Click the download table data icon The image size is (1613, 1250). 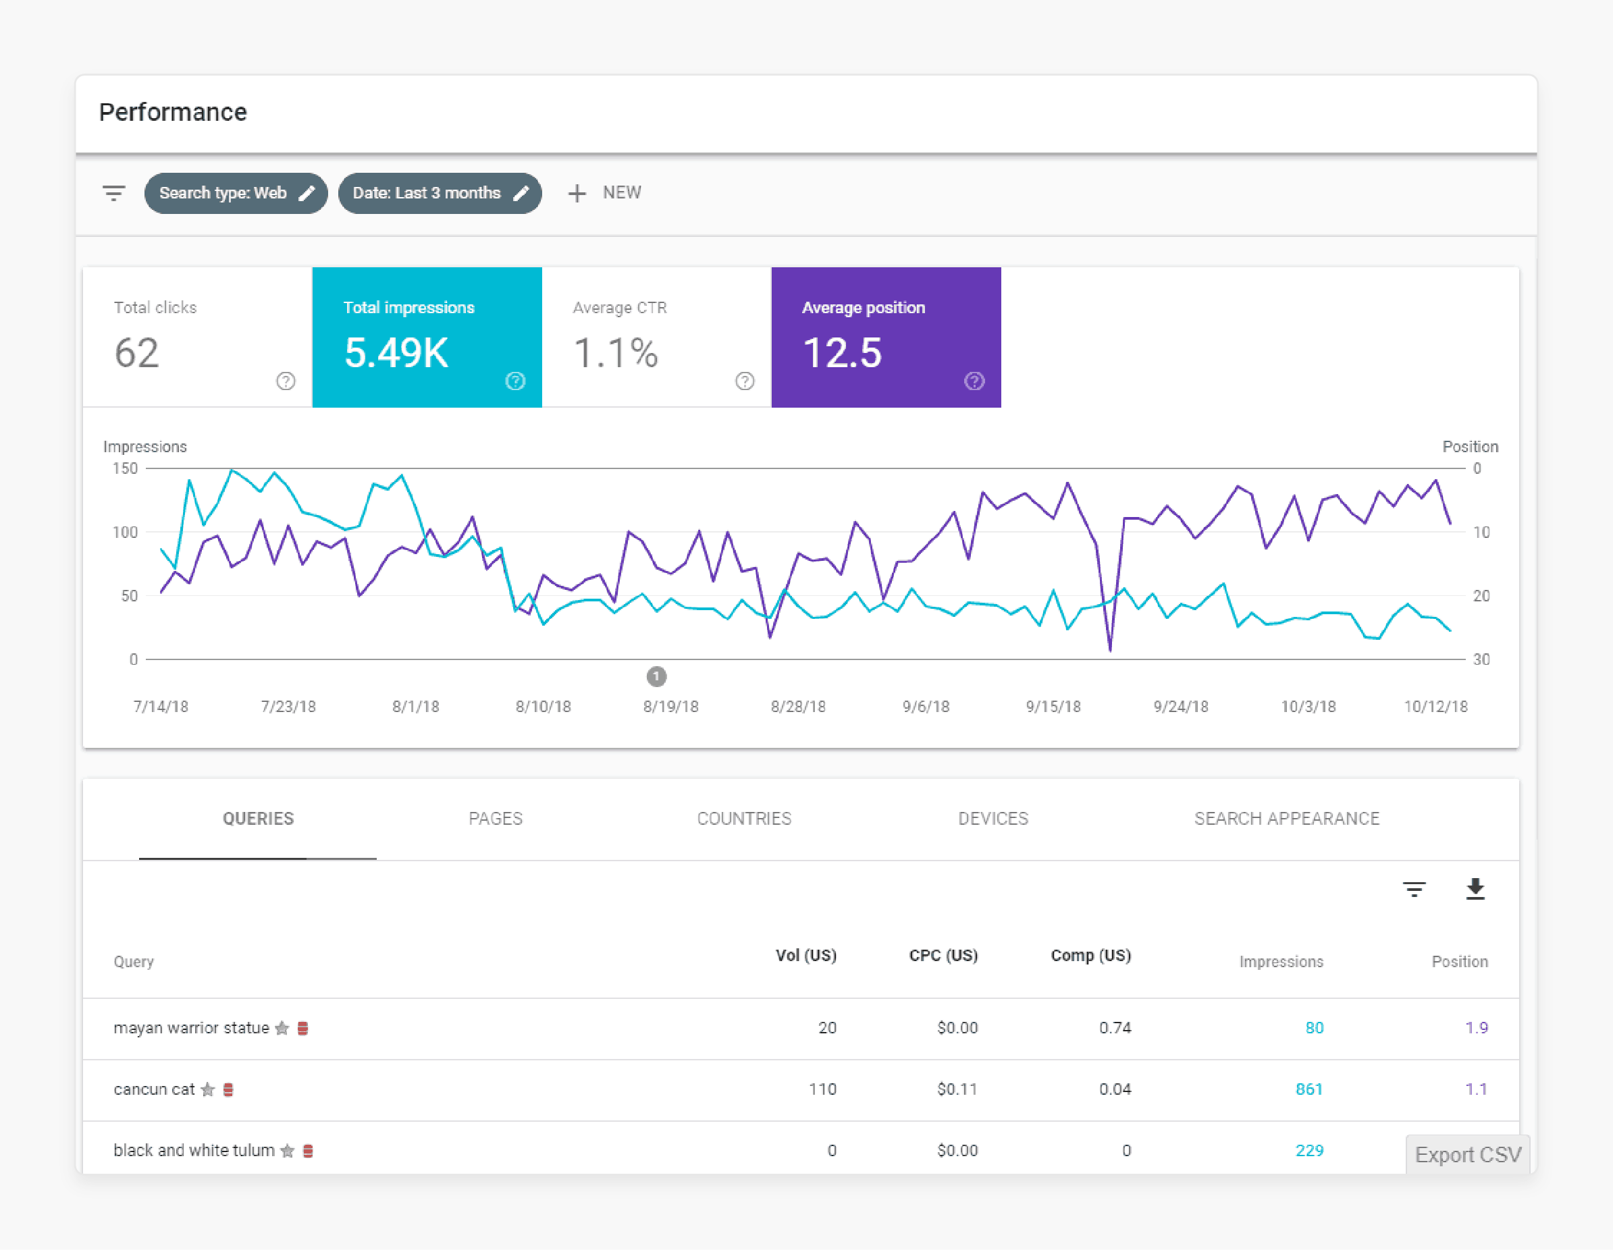coord(1475,889)
